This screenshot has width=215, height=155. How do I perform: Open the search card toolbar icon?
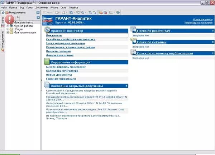coord(71,12)
